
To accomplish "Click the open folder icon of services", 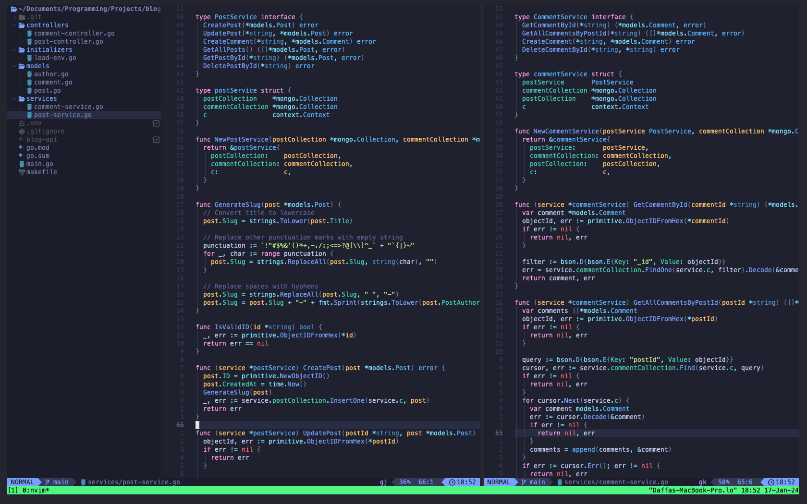I will 21,98.
